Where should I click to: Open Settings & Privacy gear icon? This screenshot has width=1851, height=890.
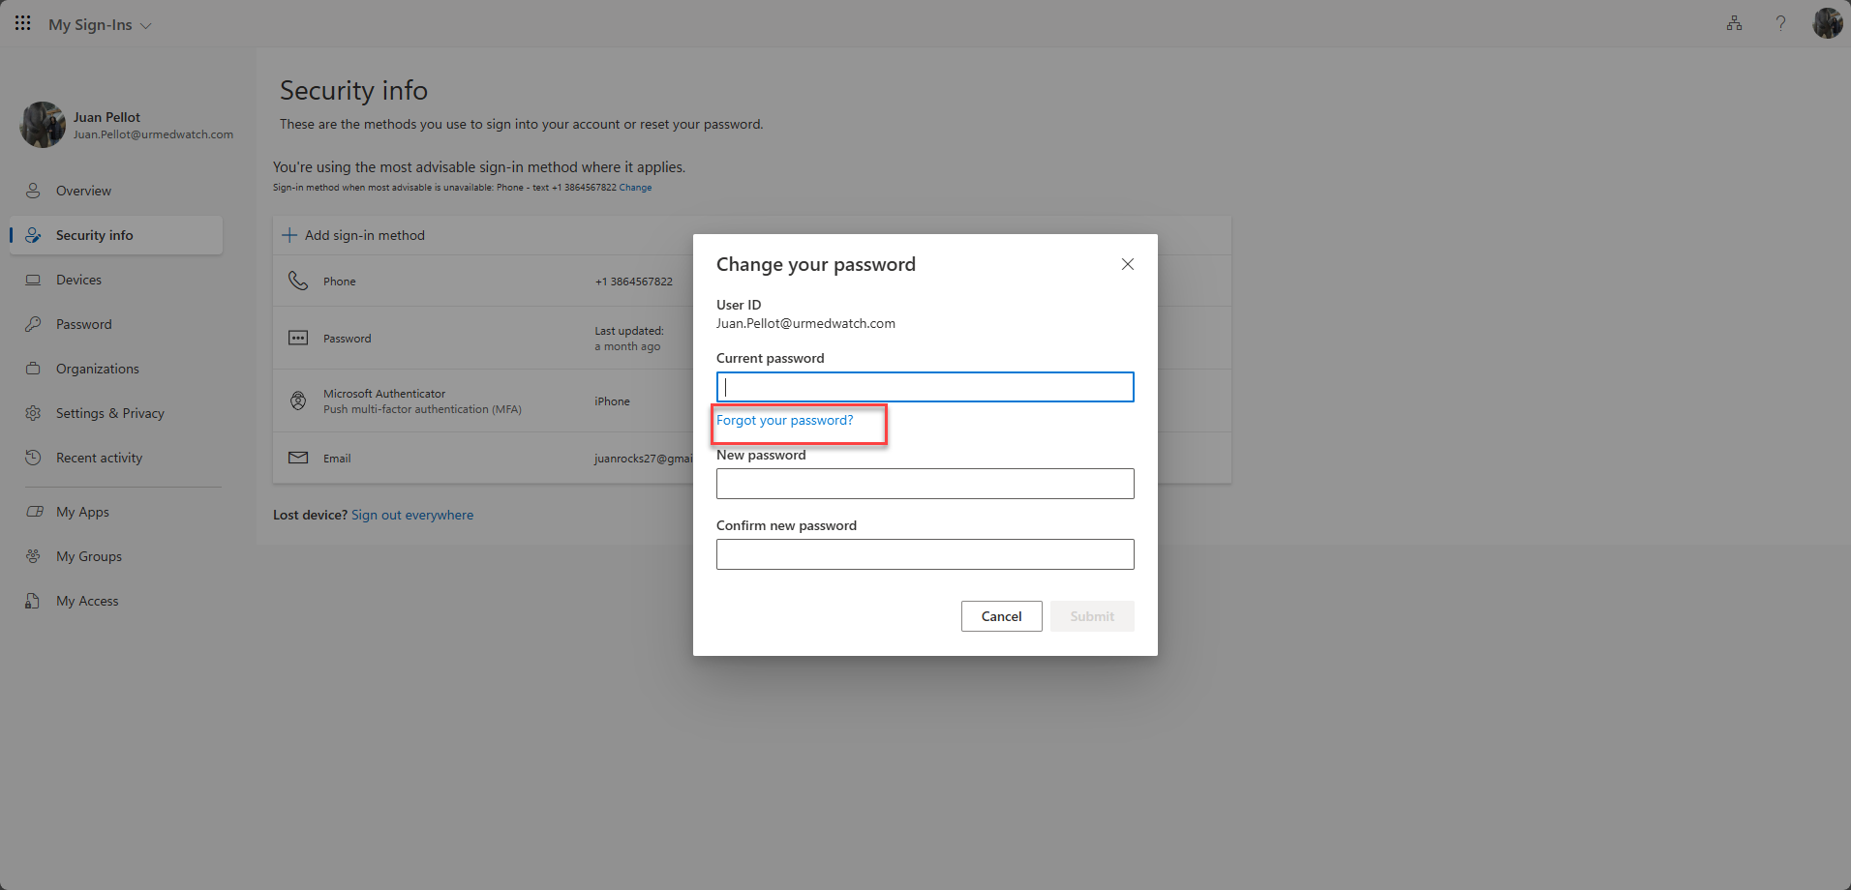(33, 413)
